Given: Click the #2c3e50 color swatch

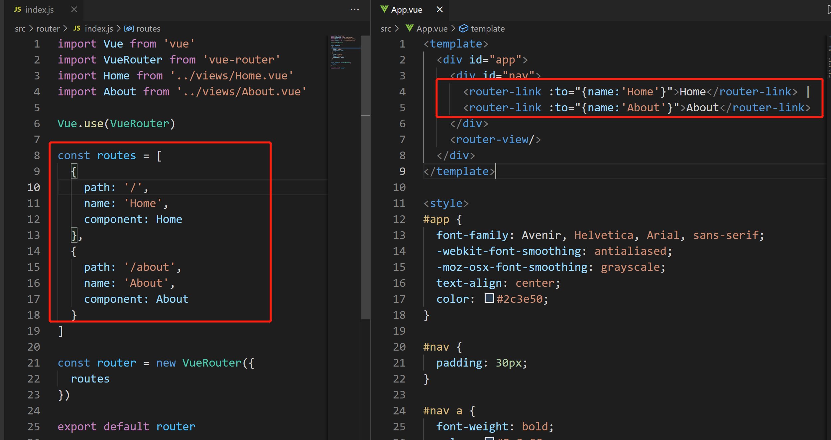Looking at the screenshot, I should (x=489, y=298).
